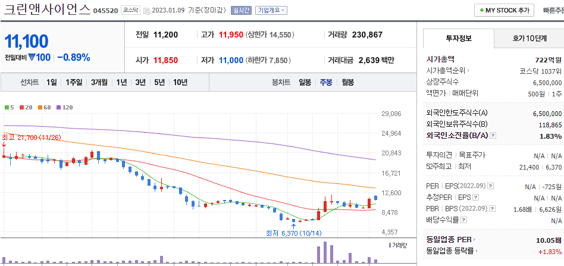Click the 전일 value 11,200

click(x=165, y=35)
